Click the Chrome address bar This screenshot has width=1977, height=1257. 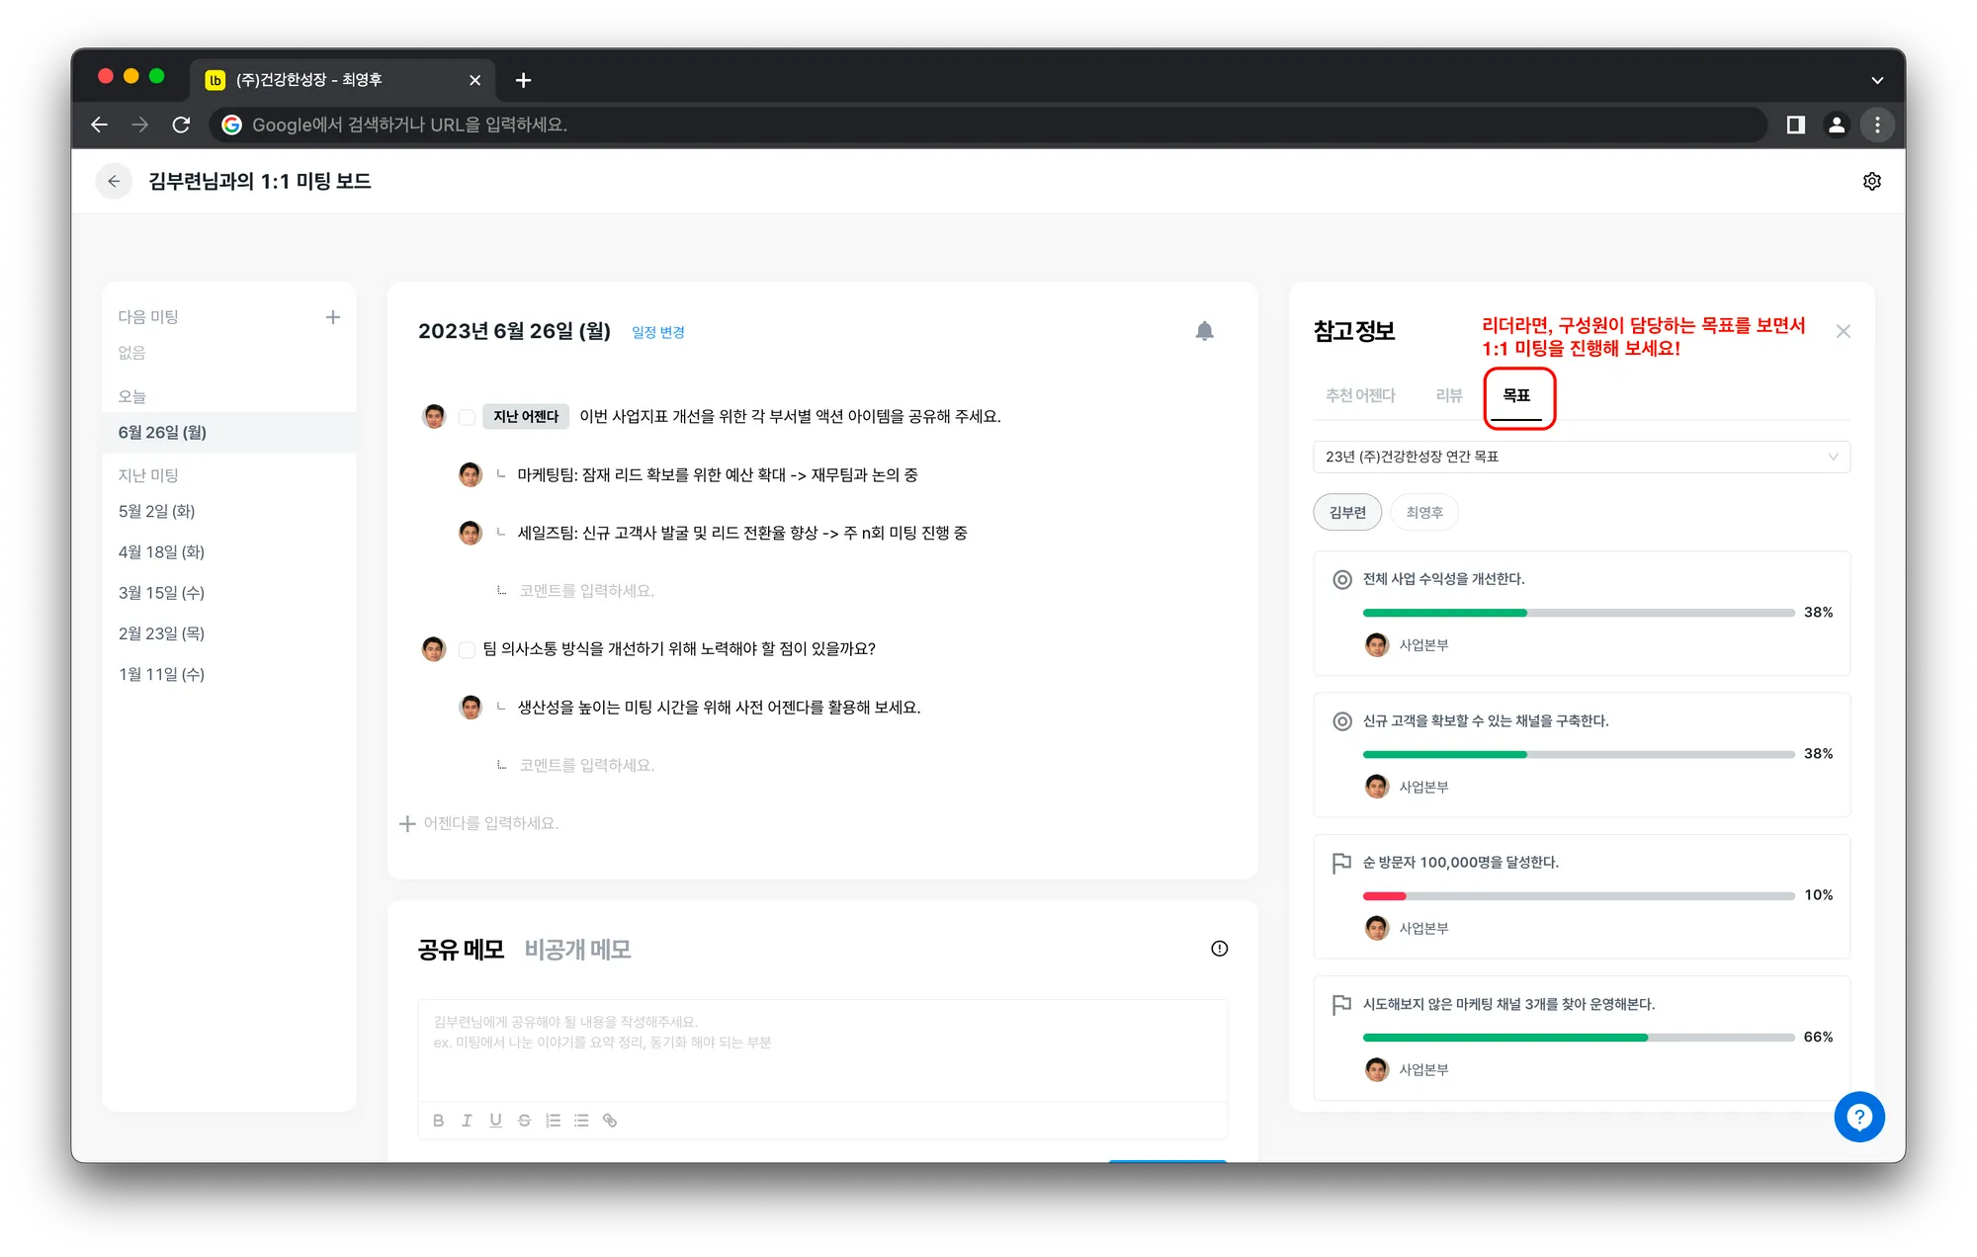click(988, 125)
